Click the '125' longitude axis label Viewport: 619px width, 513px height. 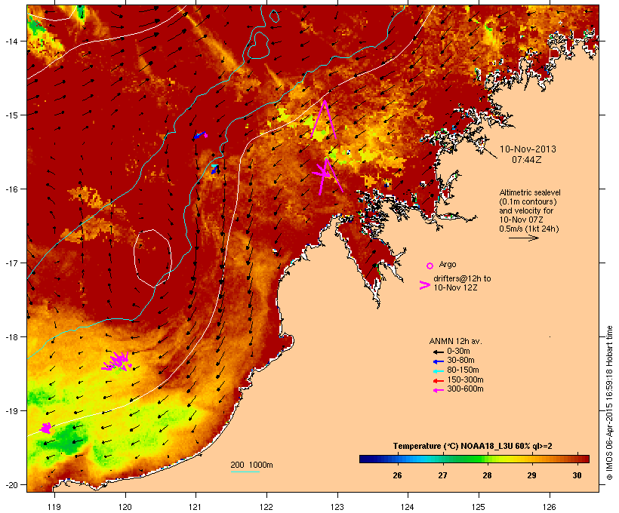(x=479, y=507)
